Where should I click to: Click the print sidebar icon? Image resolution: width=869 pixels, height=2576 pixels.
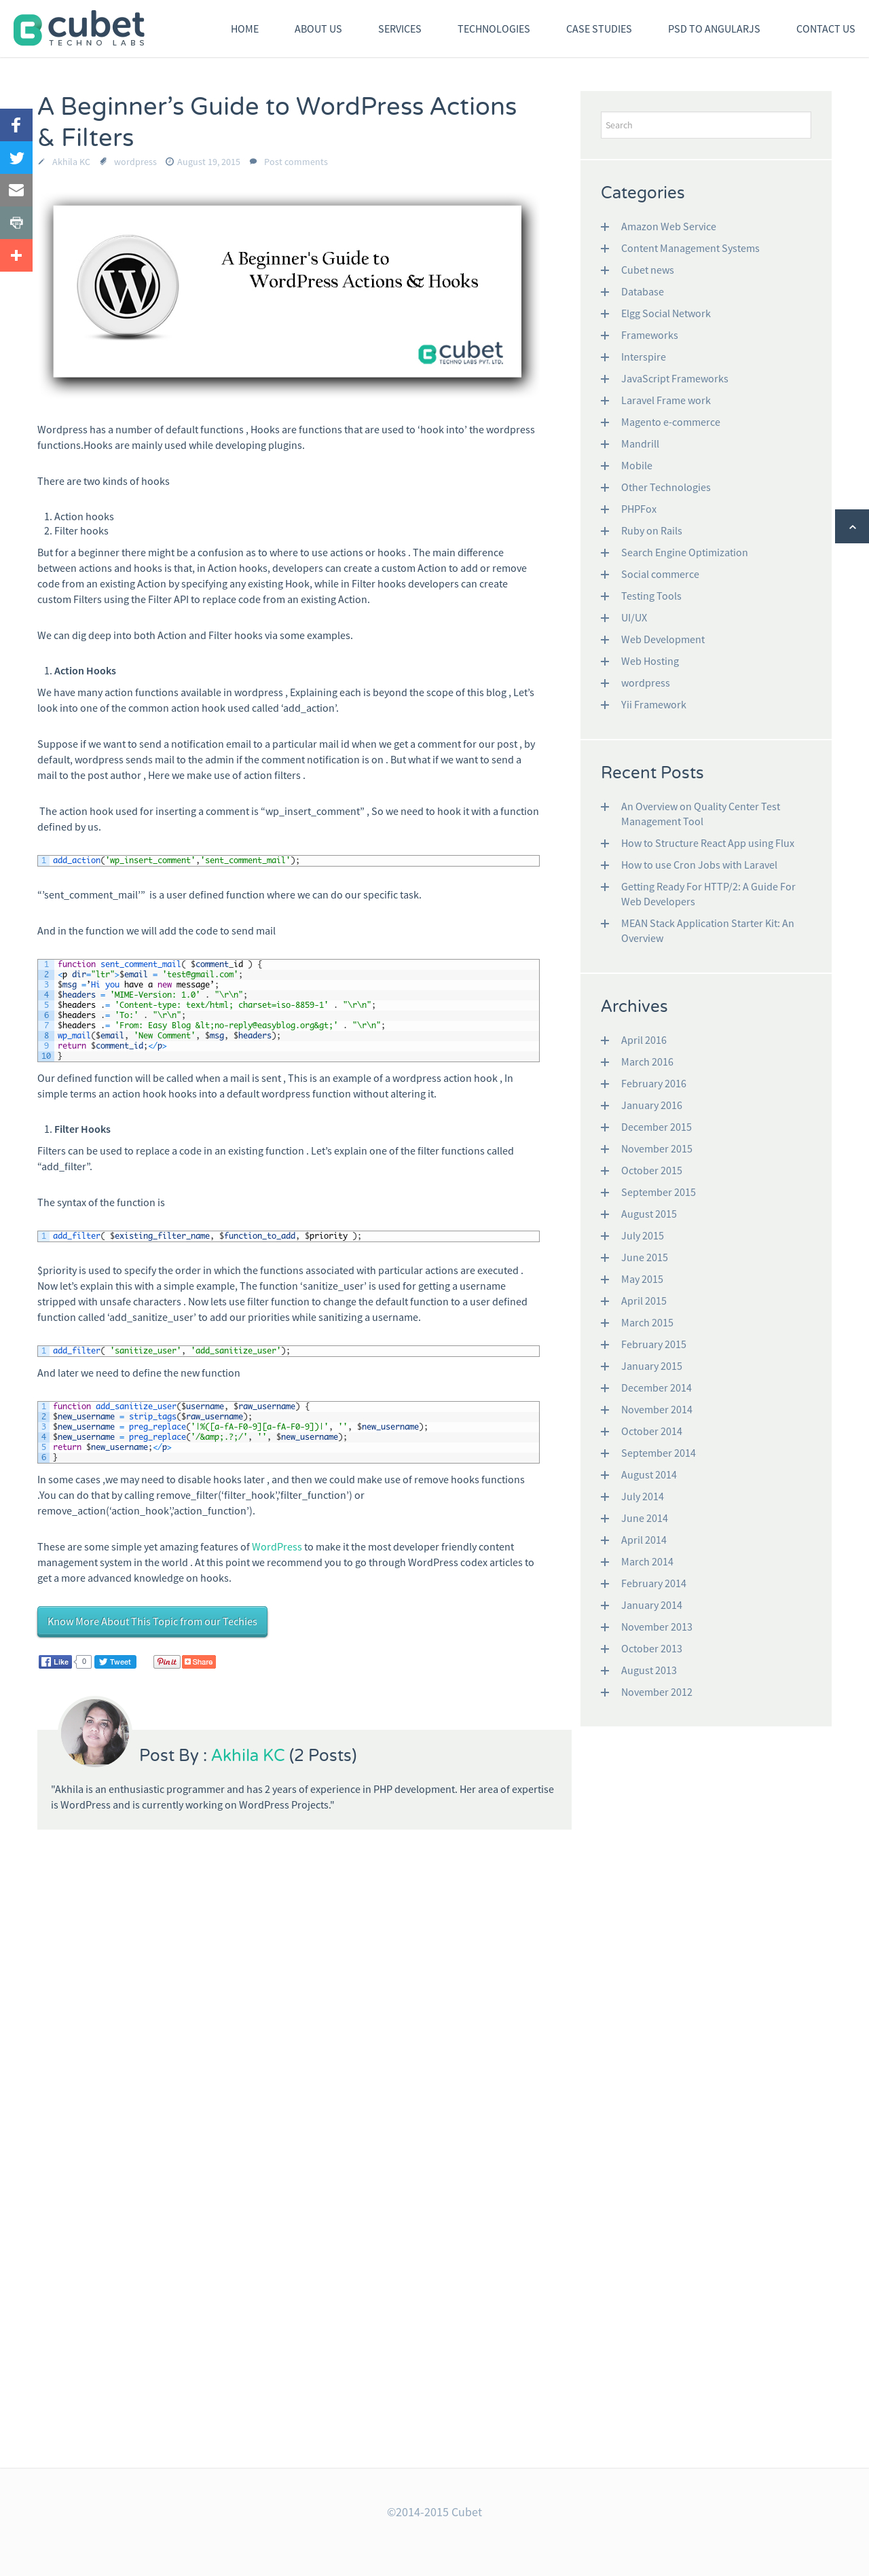click(x=16, y=223)
